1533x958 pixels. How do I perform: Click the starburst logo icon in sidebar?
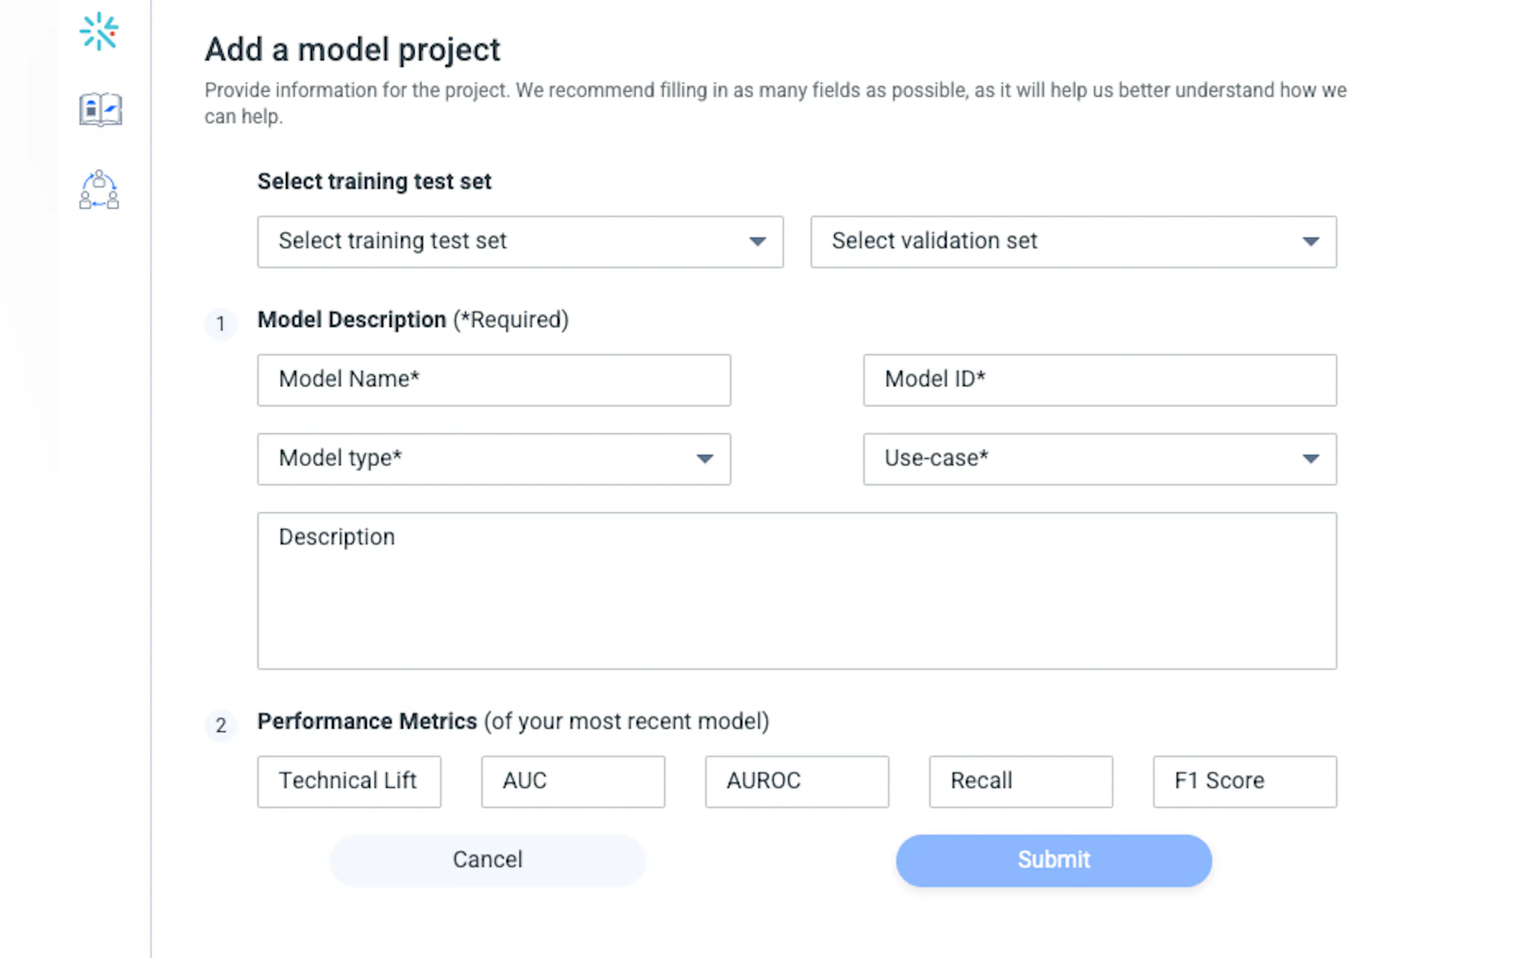tap(99, 31)
